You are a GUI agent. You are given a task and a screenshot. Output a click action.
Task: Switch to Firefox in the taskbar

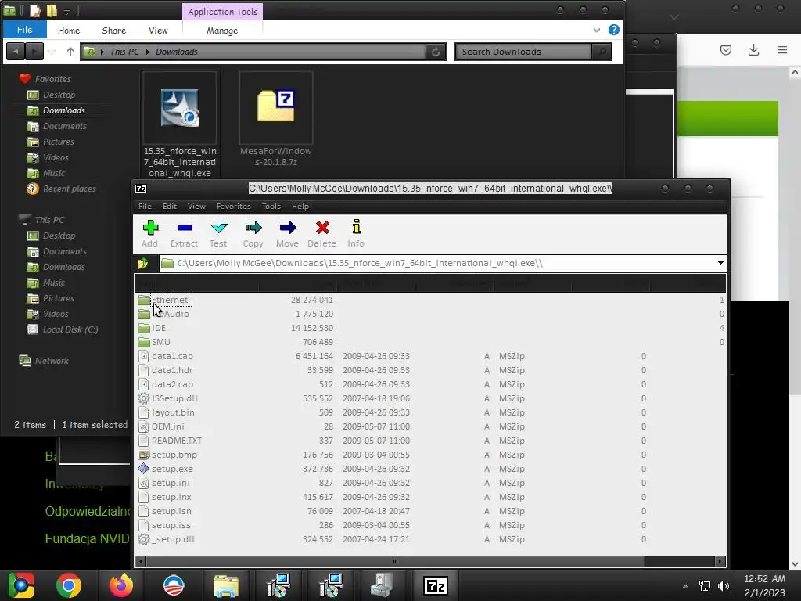click(x=121, y=585)
